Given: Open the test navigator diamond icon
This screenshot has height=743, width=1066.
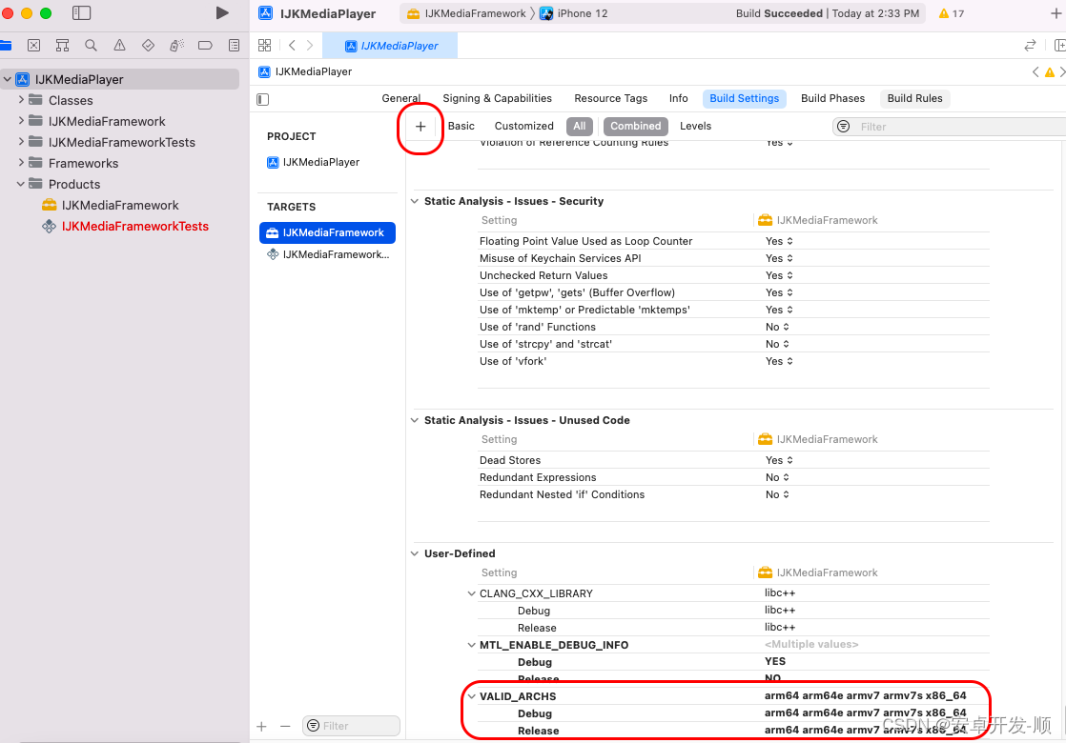Looking at the screenshot, I should (148, 46).
